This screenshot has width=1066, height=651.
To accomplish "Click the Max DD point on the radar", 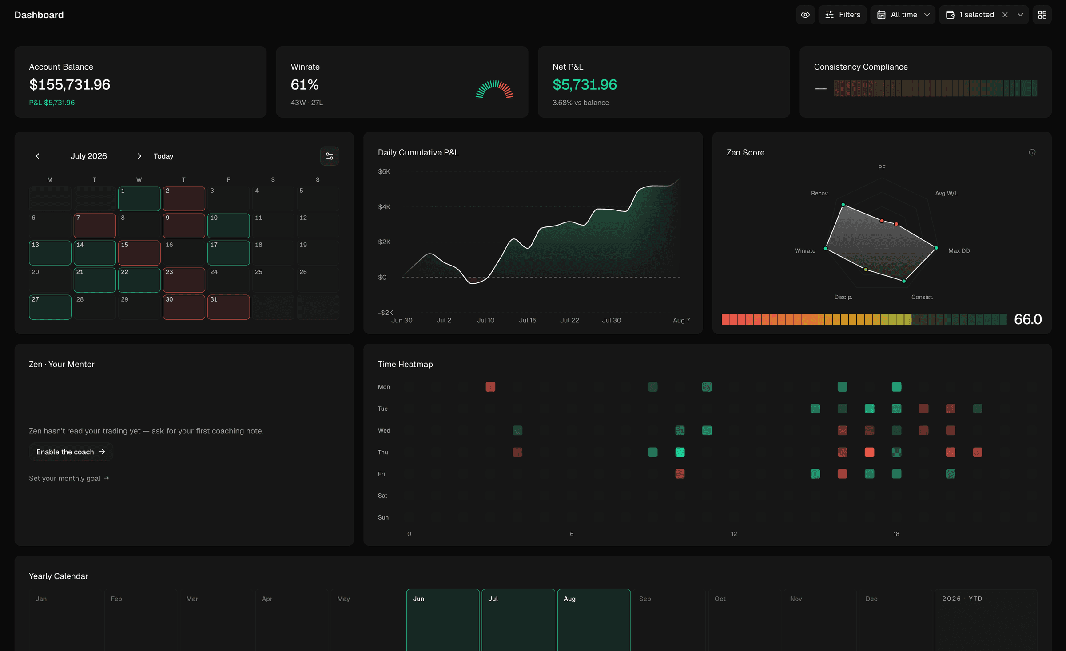I will point(936,248).
